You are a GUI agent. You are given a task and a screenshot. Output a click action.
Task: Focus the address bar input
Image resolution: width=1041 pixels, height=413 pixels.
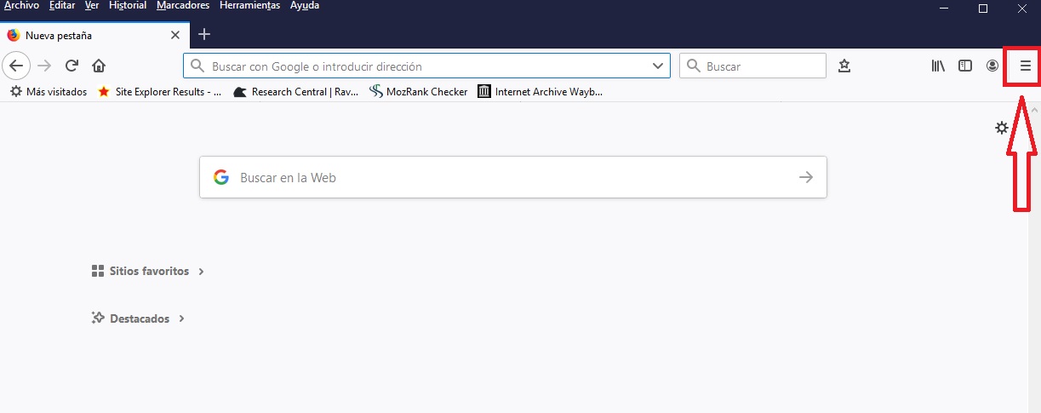(426, 66)
